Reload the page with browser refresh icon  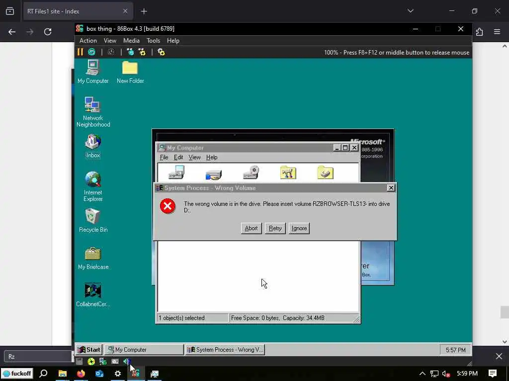click(x=48, y=32)
